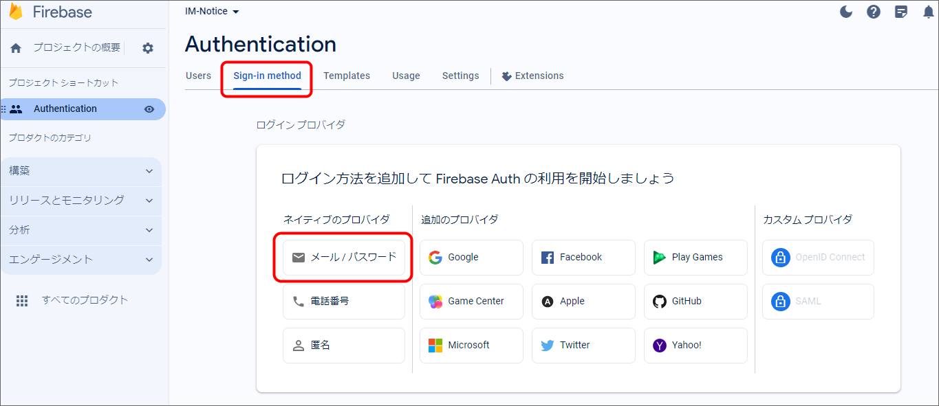Open notifications bell icon
This screenshot has width=939, height=406.
coord(928,12)
